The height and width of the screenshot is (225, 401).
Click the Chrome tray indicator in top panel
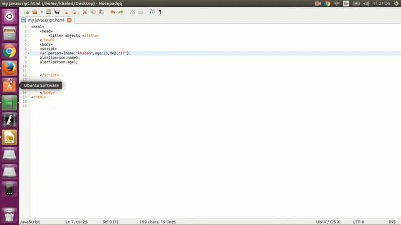327,4
